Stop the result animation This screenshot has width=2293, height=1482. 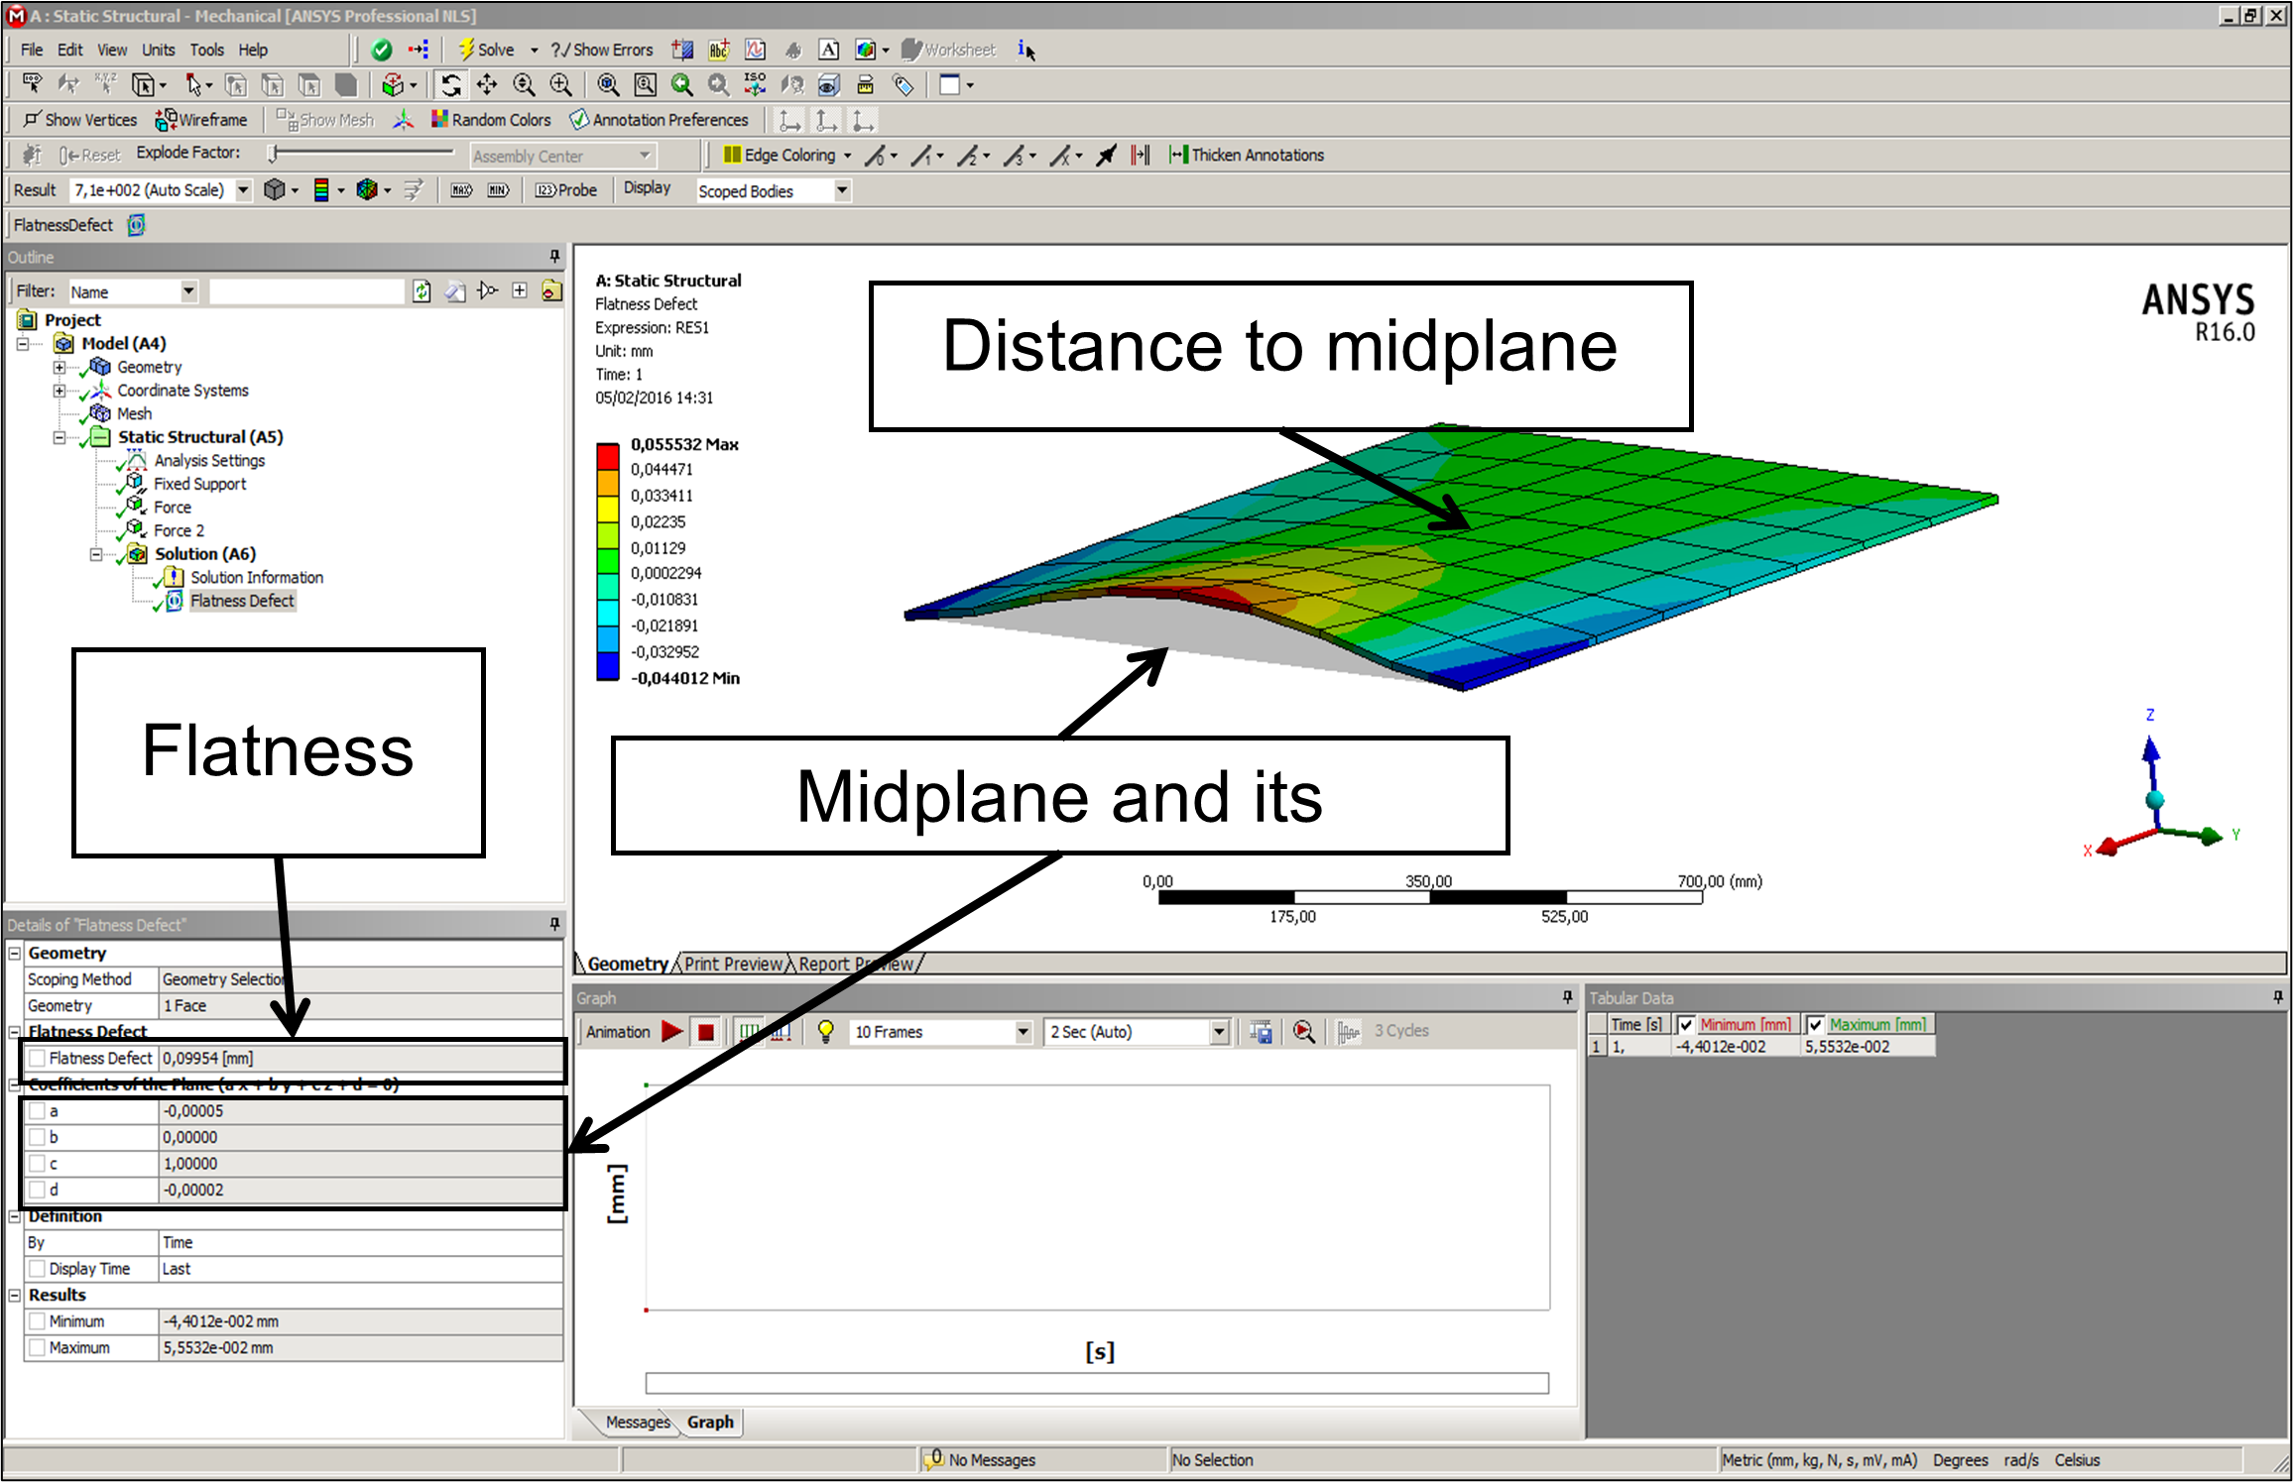tap(706, 1032)
